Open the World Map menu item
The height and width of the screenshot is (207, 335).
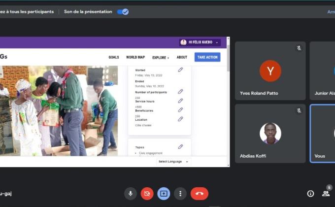(135, 57)
